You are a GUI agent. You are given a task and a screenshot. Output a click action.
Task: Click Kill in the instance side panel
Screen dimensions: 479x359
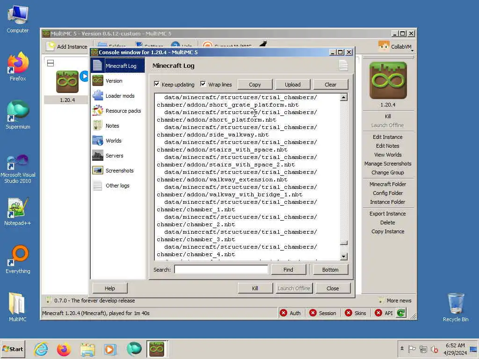click(x=388, y=116)
